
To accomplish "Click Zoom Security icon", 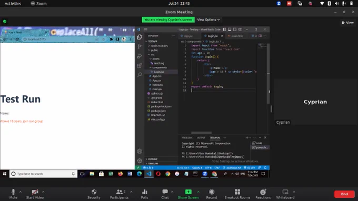I will pyautogui.click(x=94, y=194).
